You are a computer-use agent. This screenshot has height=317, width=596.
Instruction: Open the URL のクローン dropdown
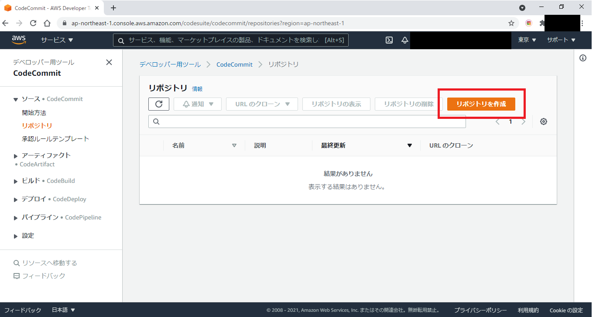(262, 104)
